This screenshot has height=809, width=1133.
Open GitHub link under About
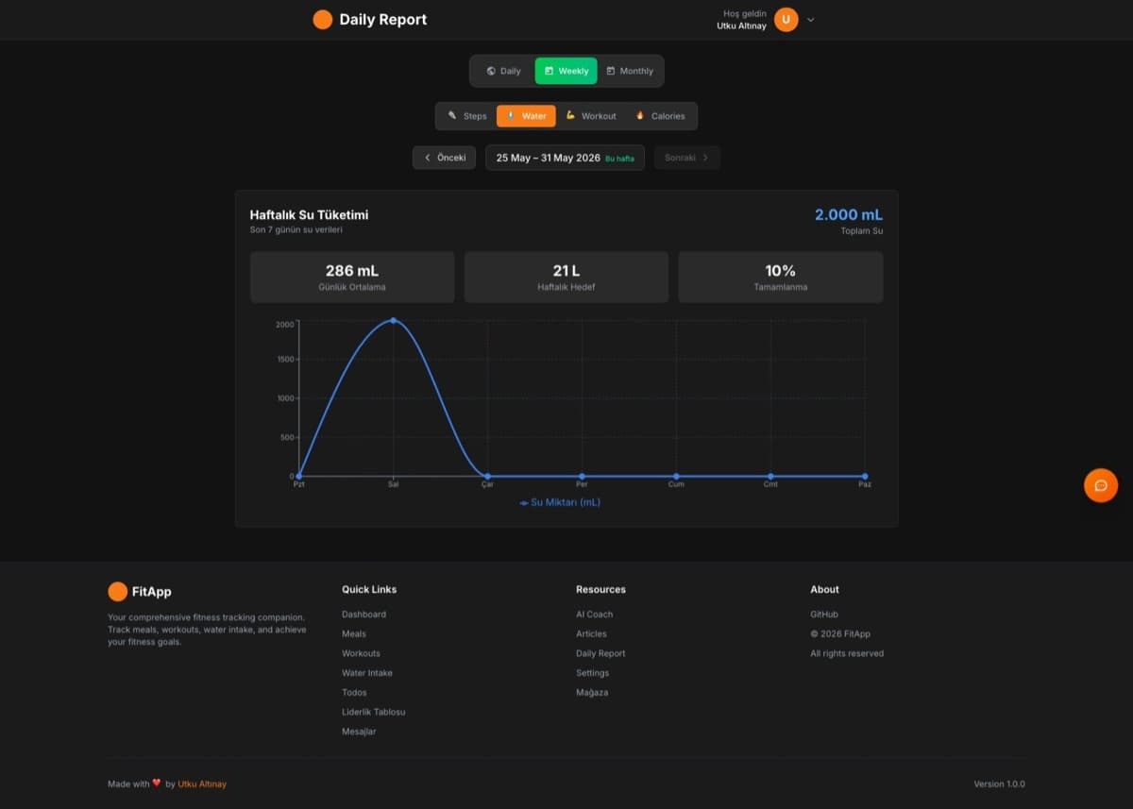(x=824, y=615)
